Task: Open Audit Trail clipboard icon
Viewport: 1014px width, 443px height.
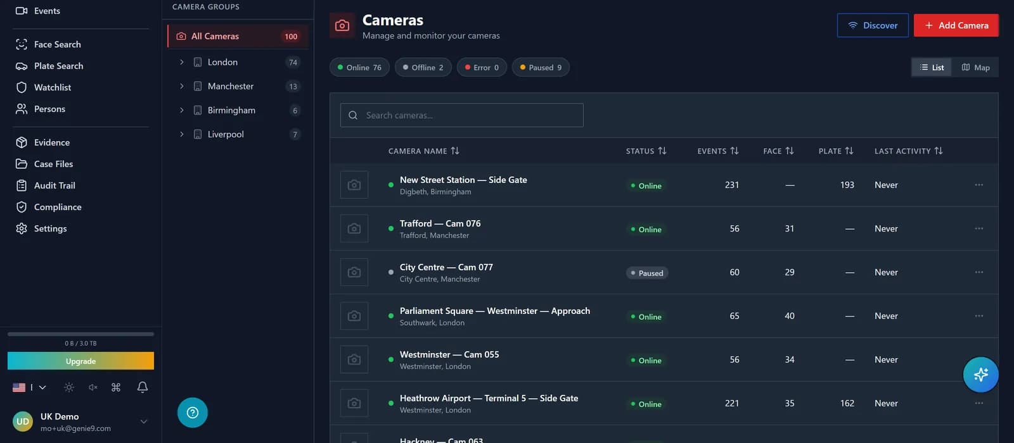Action: 22,185
